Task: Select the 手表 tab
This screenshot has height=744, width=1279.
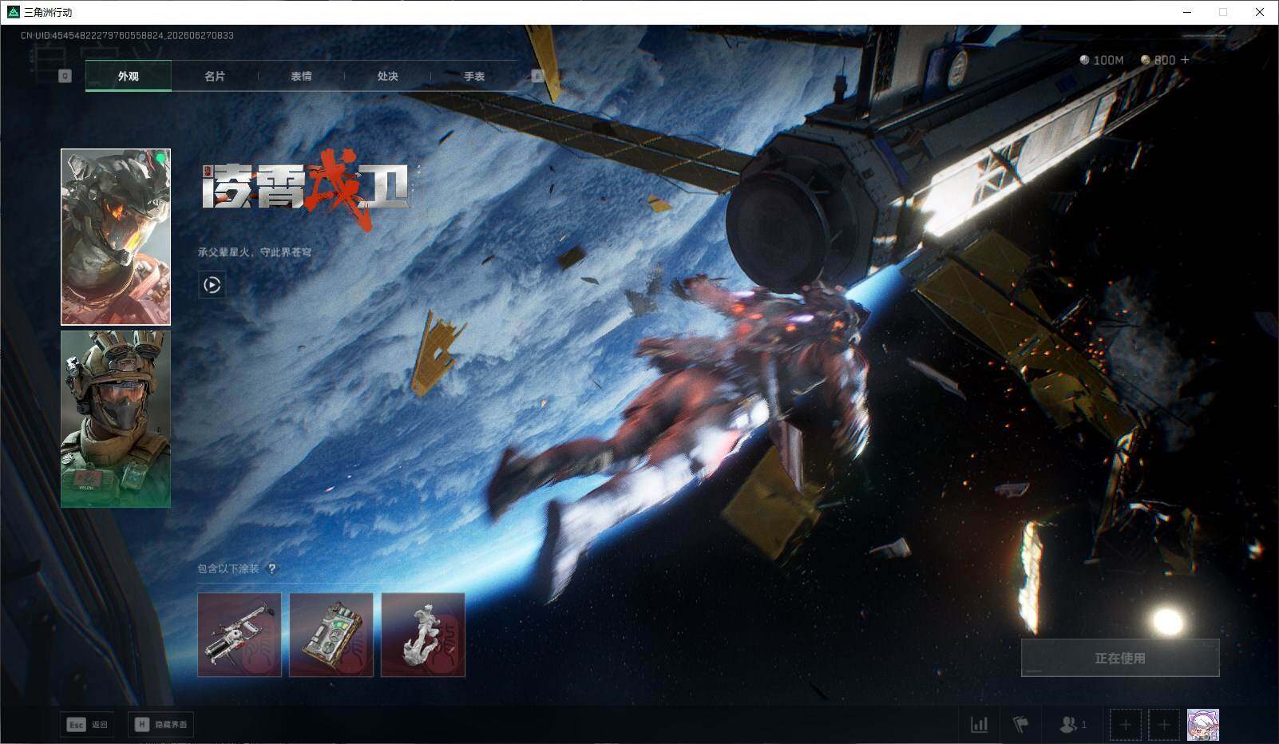Action: [474, 76]
